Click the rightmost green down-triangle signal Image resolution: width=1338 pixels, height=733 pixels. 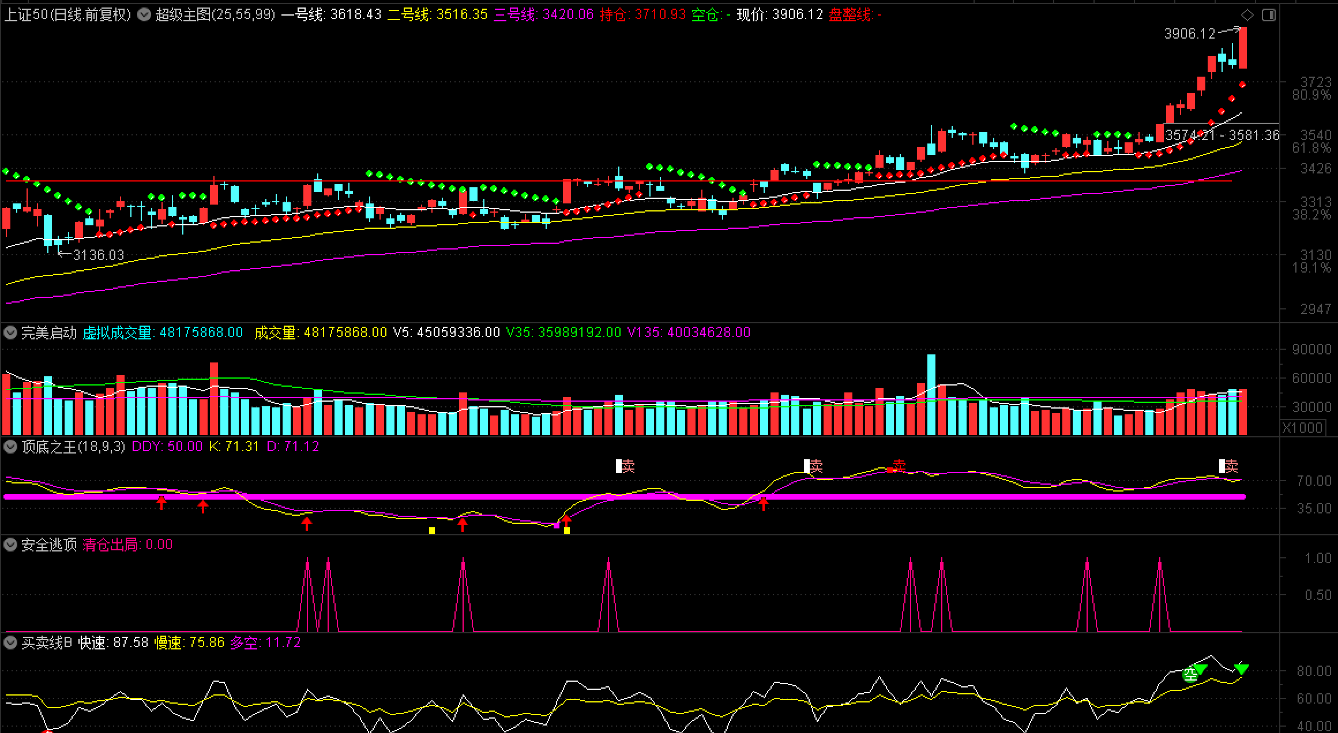[x=1241, y=669]
